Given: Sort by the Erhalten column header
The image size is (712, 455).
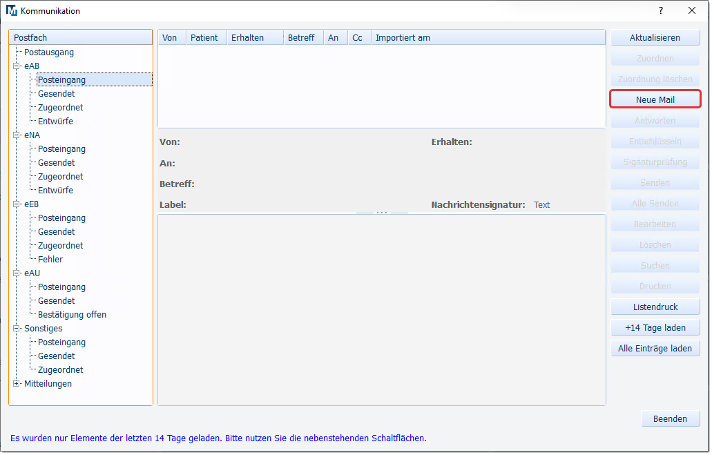Looking at the screenshot, I should coord(256,38).
